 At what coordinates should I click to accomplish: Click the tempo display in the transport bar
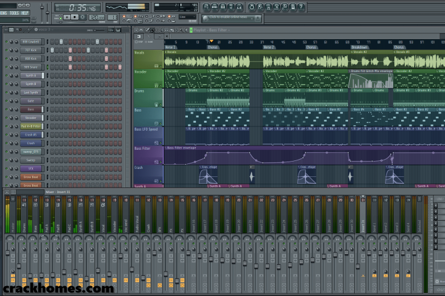97,17
